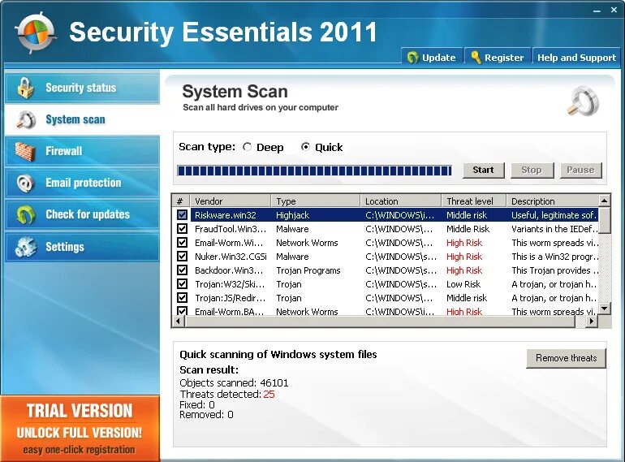Click the Security Essentials shield logo
The width and height of the screenshot is (625, 462).
pyautogui.click(x=35, y=32)
